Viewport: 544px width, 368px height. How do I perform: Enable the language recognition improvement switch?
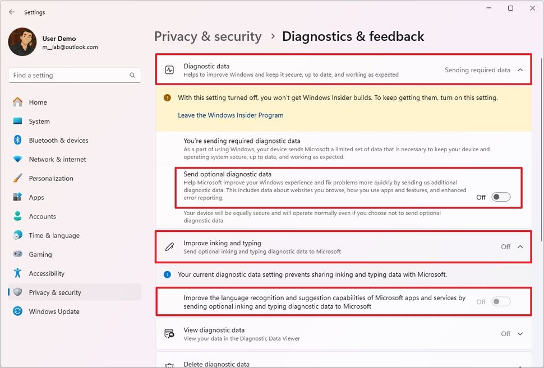501,301
